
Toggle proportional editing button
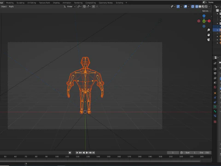93,6
